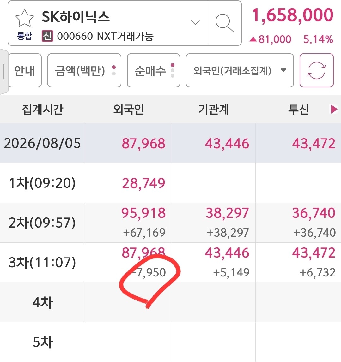Select the 외국인 column header
The height and width of the screenshot is (362, 341).
[129, 109]
